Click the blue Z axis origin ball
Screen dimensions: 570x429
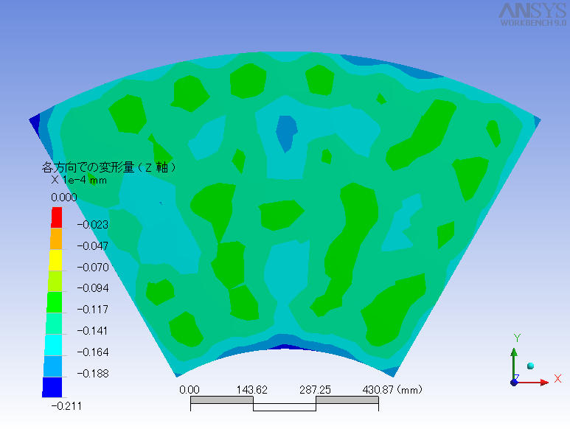tap(514, 382)
